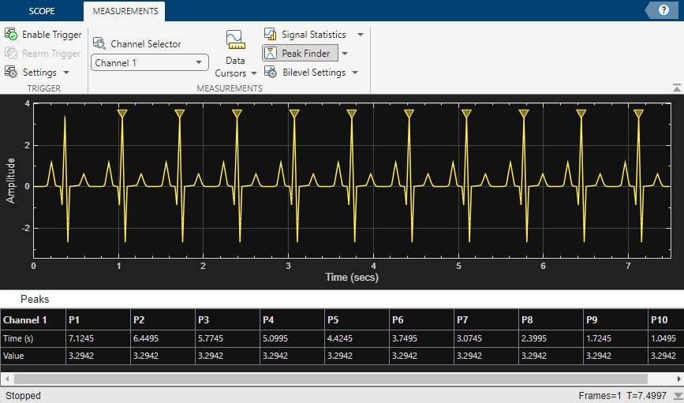Click the horizontal scrollbar of Peaks table
The height and width of the screenshot is (403, 684).
coord(339,379)
